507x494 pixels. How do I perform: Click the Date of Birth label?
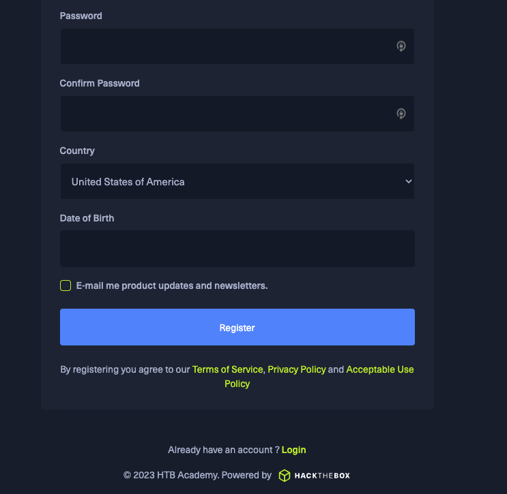click(87, 218)
